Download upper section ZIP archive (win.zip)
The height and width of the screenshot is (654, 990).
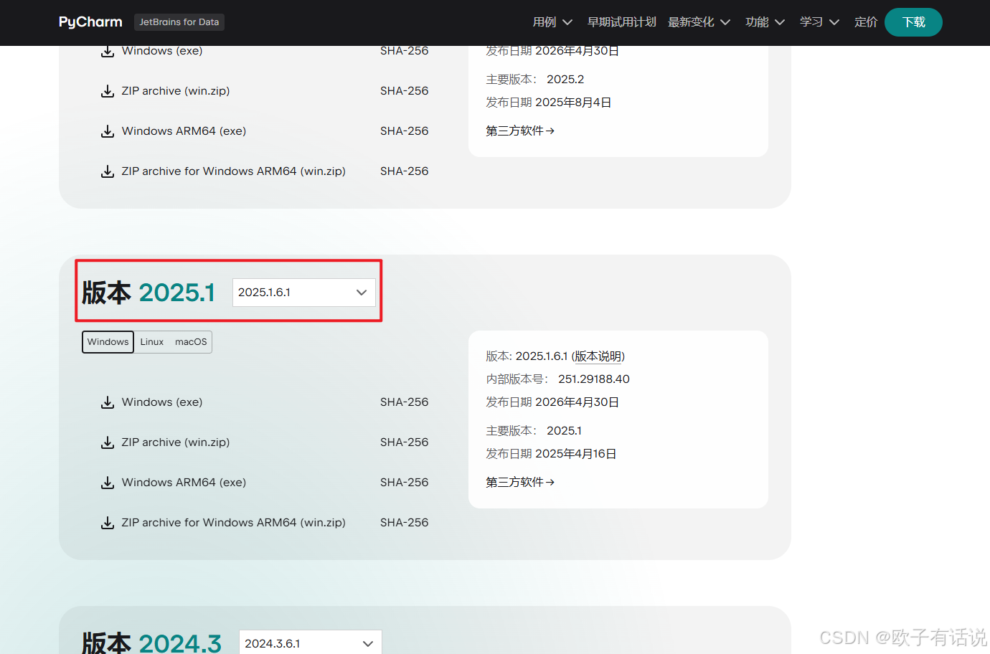pos(176,91)
